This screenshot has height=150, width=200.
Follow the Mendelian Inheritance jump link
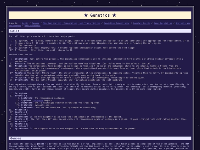coord(116,23)
